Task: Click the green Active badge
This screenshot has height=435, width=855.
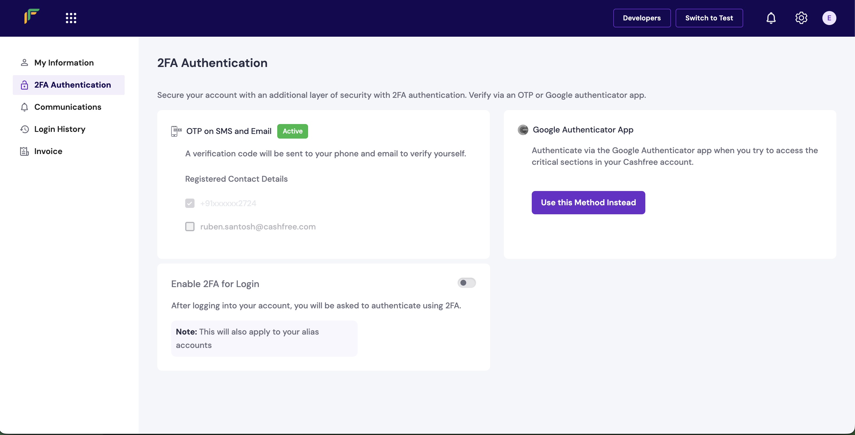Action: [292, 131]
